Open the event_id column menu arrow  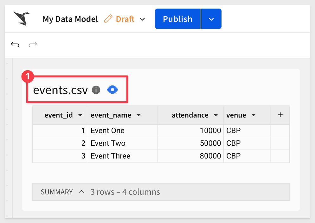[x=80, y=115]
